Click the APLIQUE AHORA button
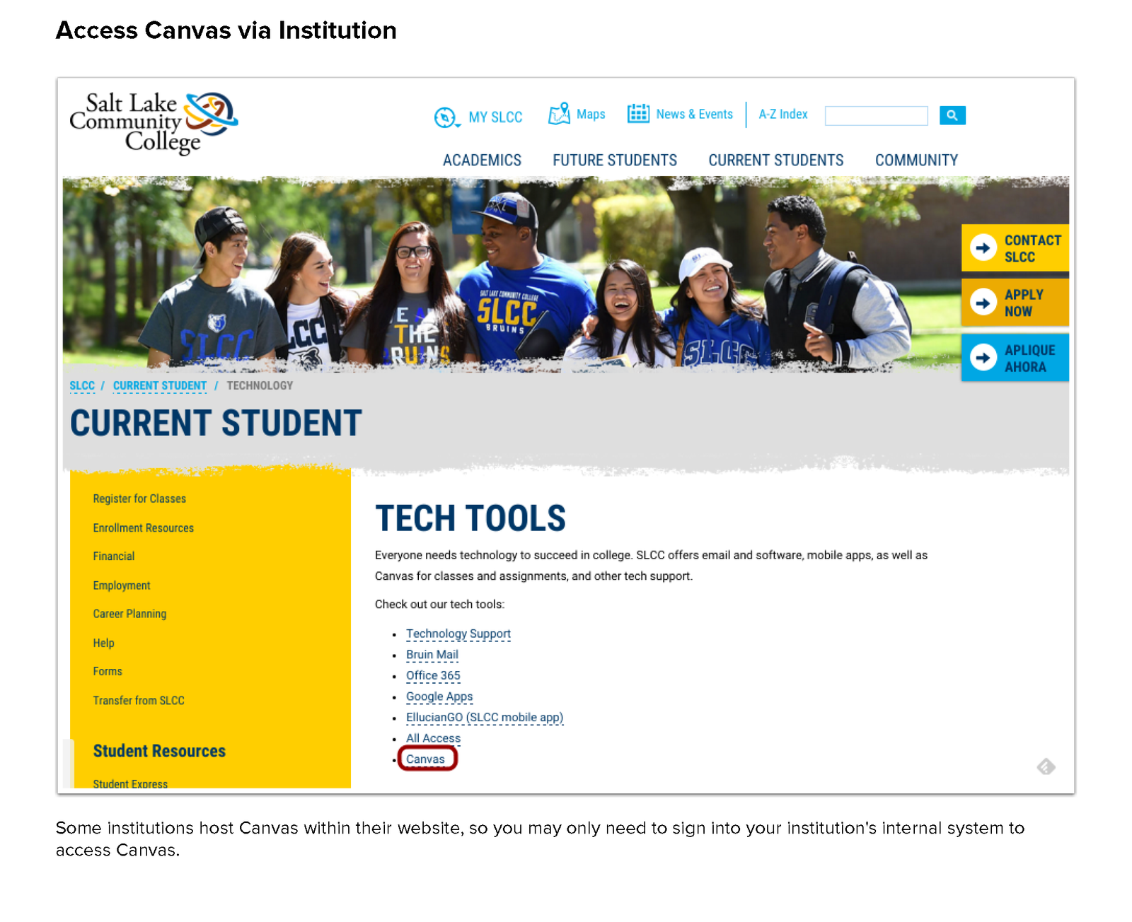 (x=1015, y=358)
